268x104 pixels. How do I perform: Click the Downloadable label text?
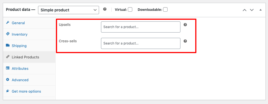pos(150,10)
